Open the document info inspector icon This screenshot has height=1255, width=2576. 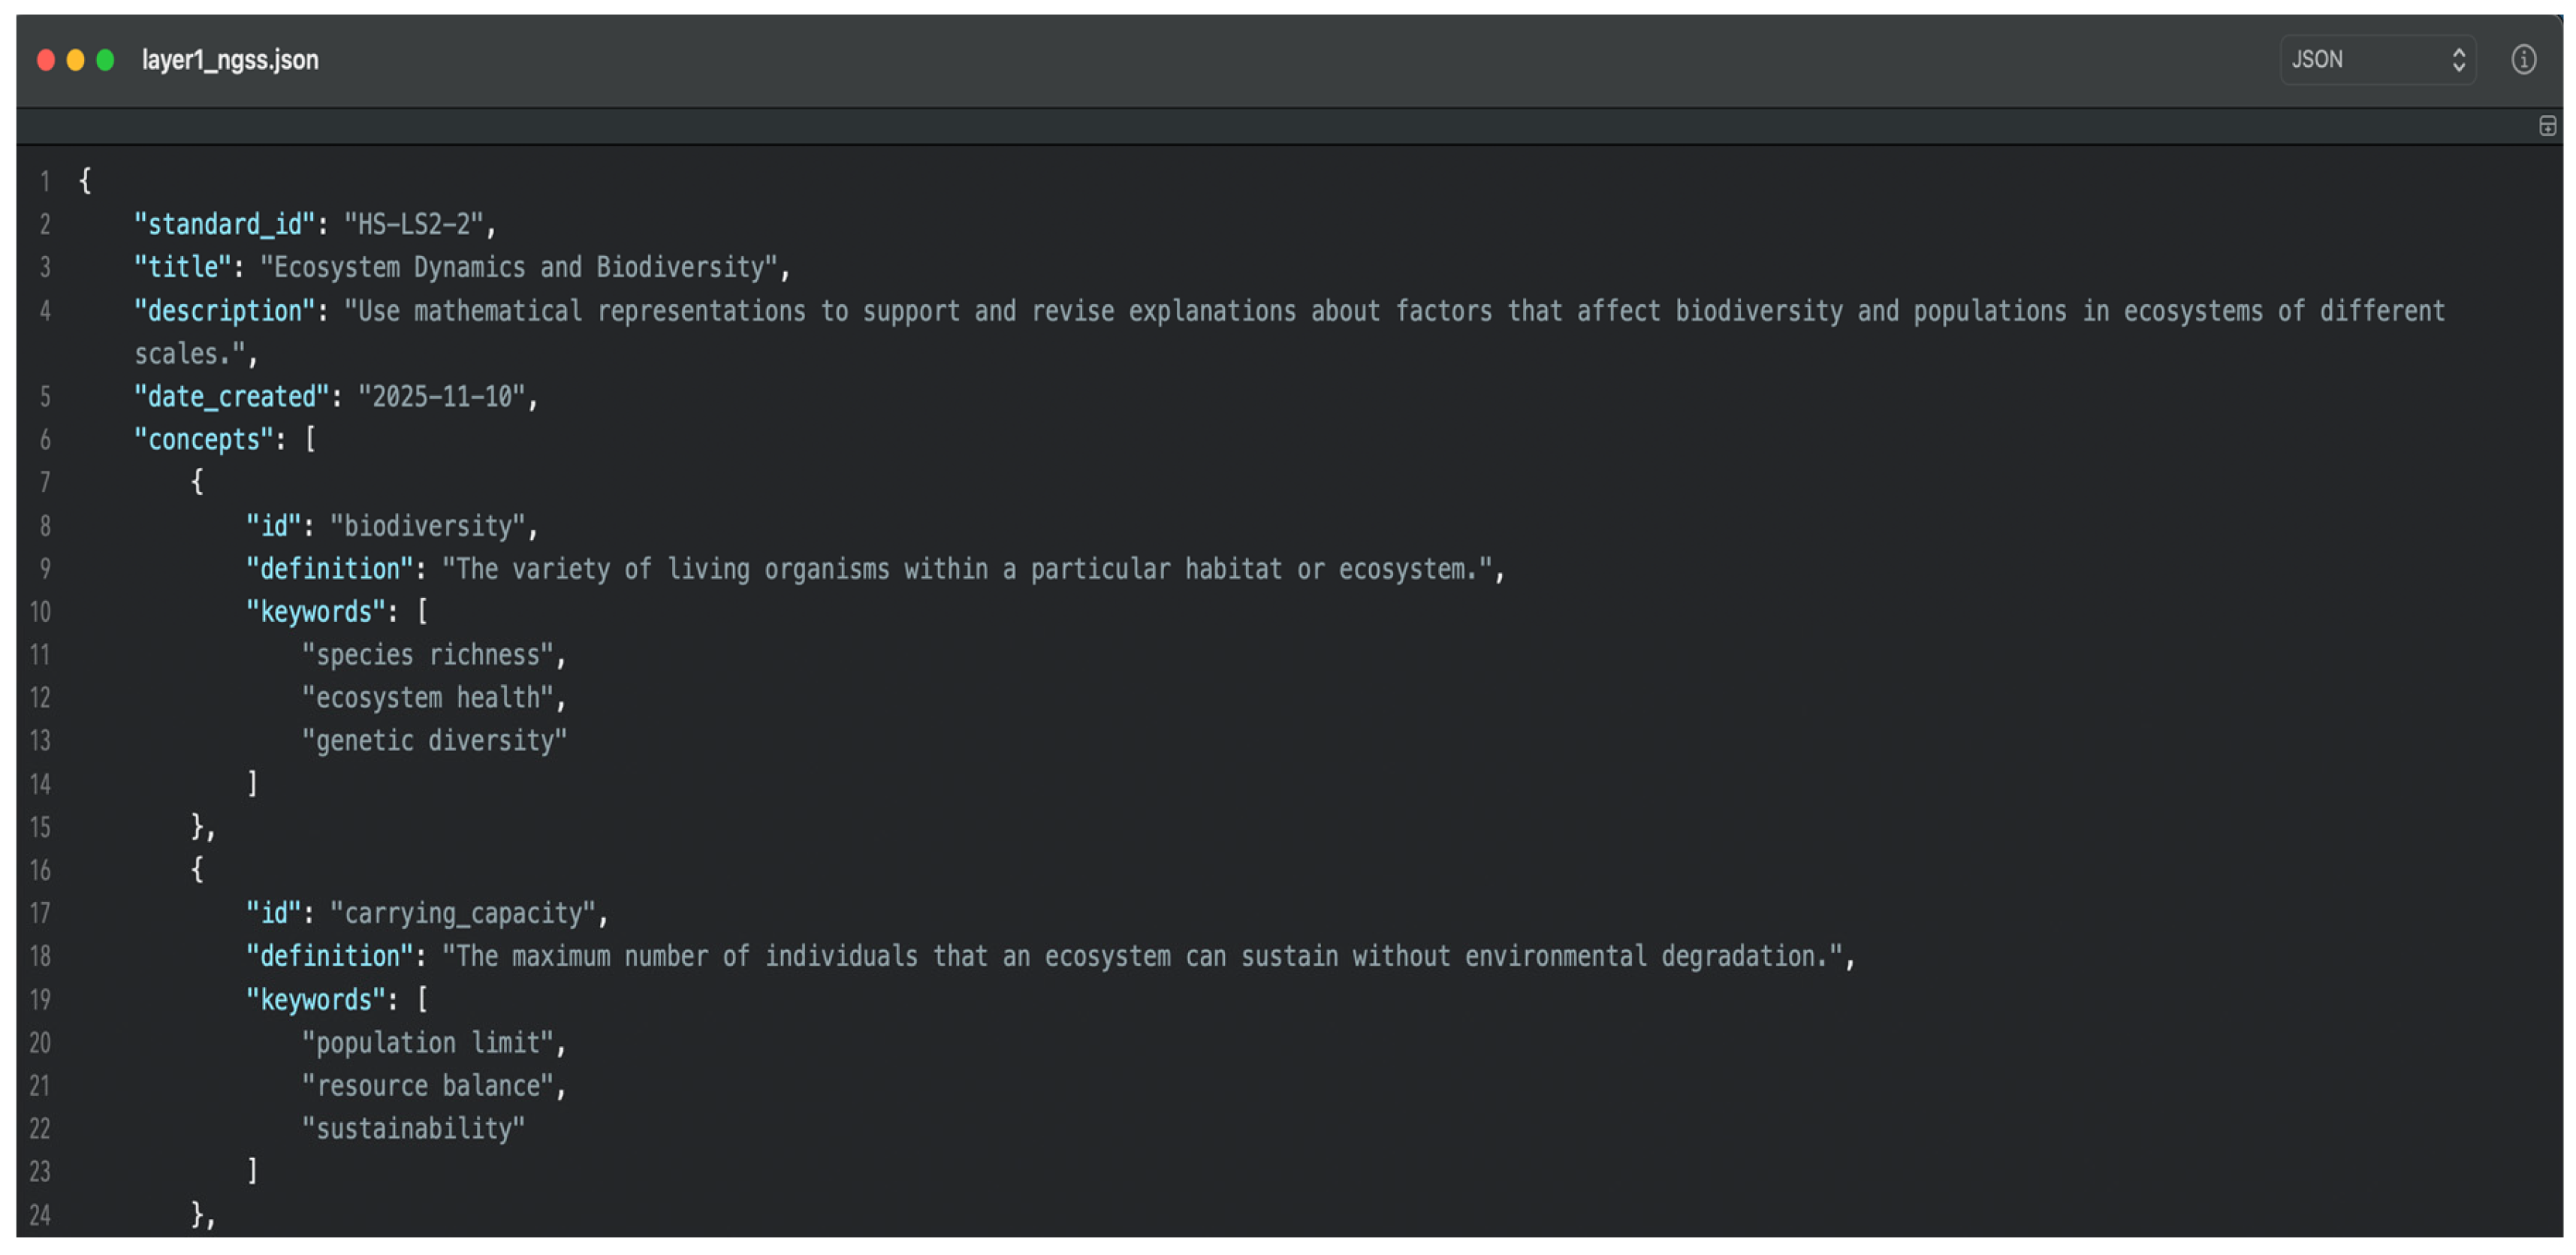click(x=2522, y=60)
